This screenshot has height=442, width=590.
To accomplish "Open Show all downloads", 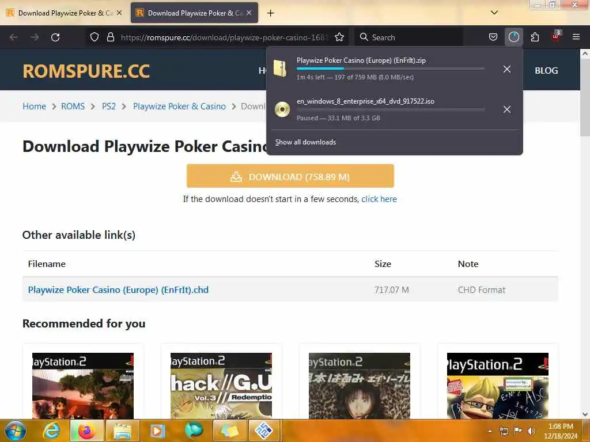I will (305, 142).
